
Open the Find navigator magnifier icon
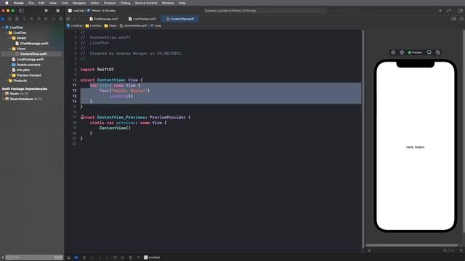(24, 19)
